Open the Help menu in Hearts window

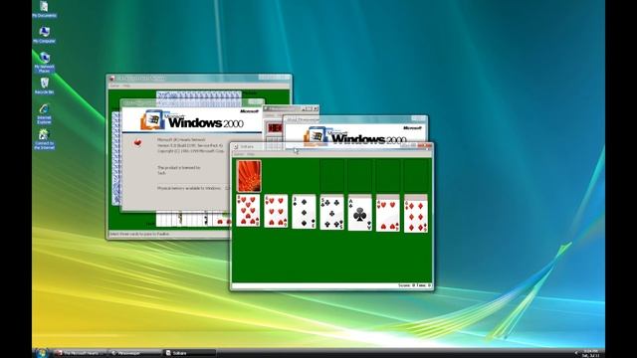[x=126, y=86]
